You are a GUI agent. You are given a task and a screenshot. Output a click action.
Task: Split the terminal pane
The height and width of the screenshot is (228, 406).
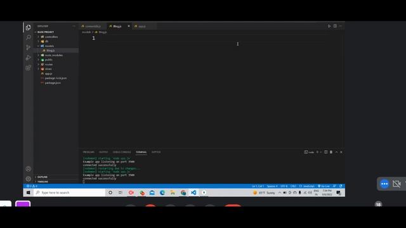tap(325, 152)
